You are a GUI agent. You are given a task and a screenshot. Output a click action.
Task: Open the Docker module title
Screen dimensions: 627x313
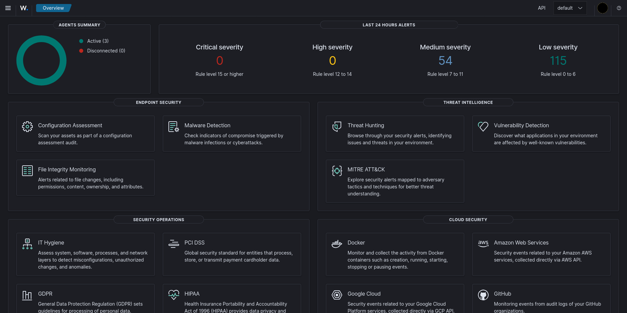[x=356, y=243]
